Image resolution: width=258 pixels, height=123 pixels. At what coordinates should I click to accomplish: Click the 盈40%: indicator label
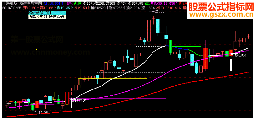(x=122, y=3)
